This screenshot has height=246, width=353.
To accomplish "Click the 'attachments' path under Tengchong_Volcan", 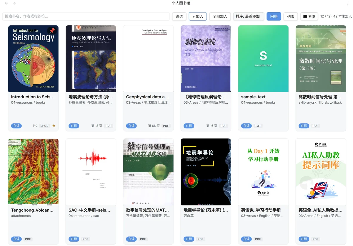I will point(21,216).
